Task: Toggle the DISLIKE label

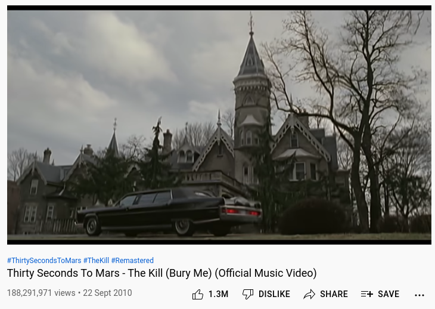Action: pos(274,294)
